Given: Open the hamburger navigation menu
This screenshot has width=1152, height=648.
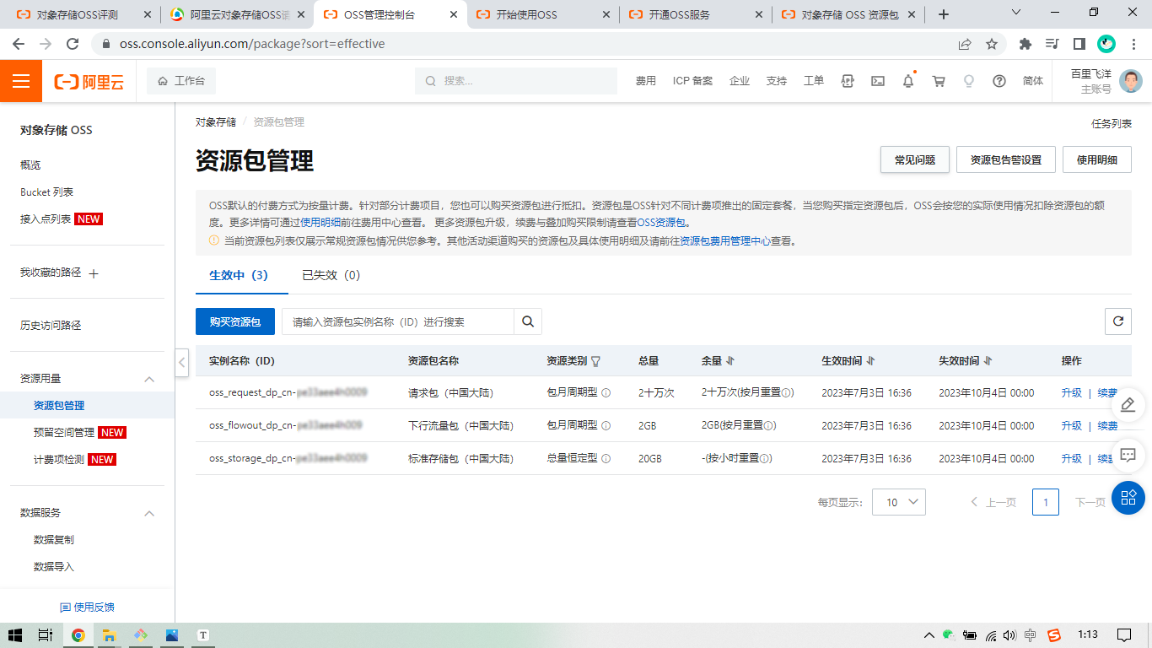Looking at the screenshot, I should tap(21, 81).
